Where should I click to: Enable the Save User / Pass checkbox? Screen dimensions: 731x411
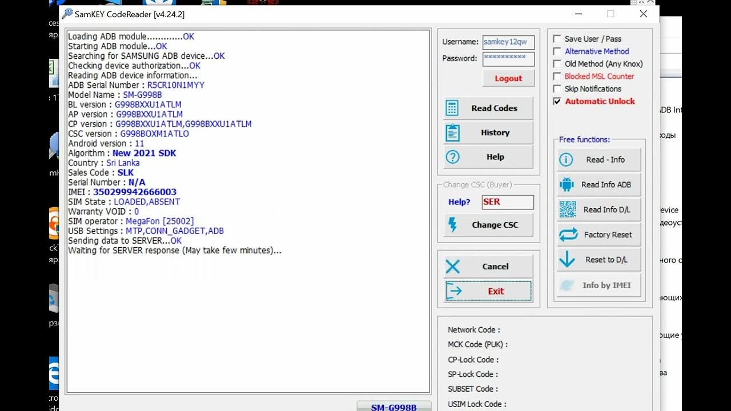(557, 39)
